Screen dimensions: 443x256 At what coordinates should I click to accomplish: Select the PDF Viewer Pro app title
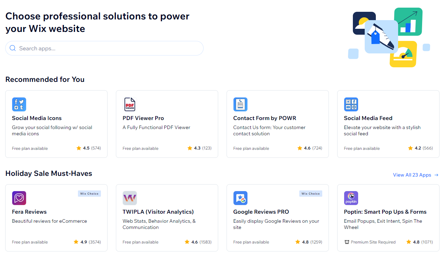coord(143,118)
